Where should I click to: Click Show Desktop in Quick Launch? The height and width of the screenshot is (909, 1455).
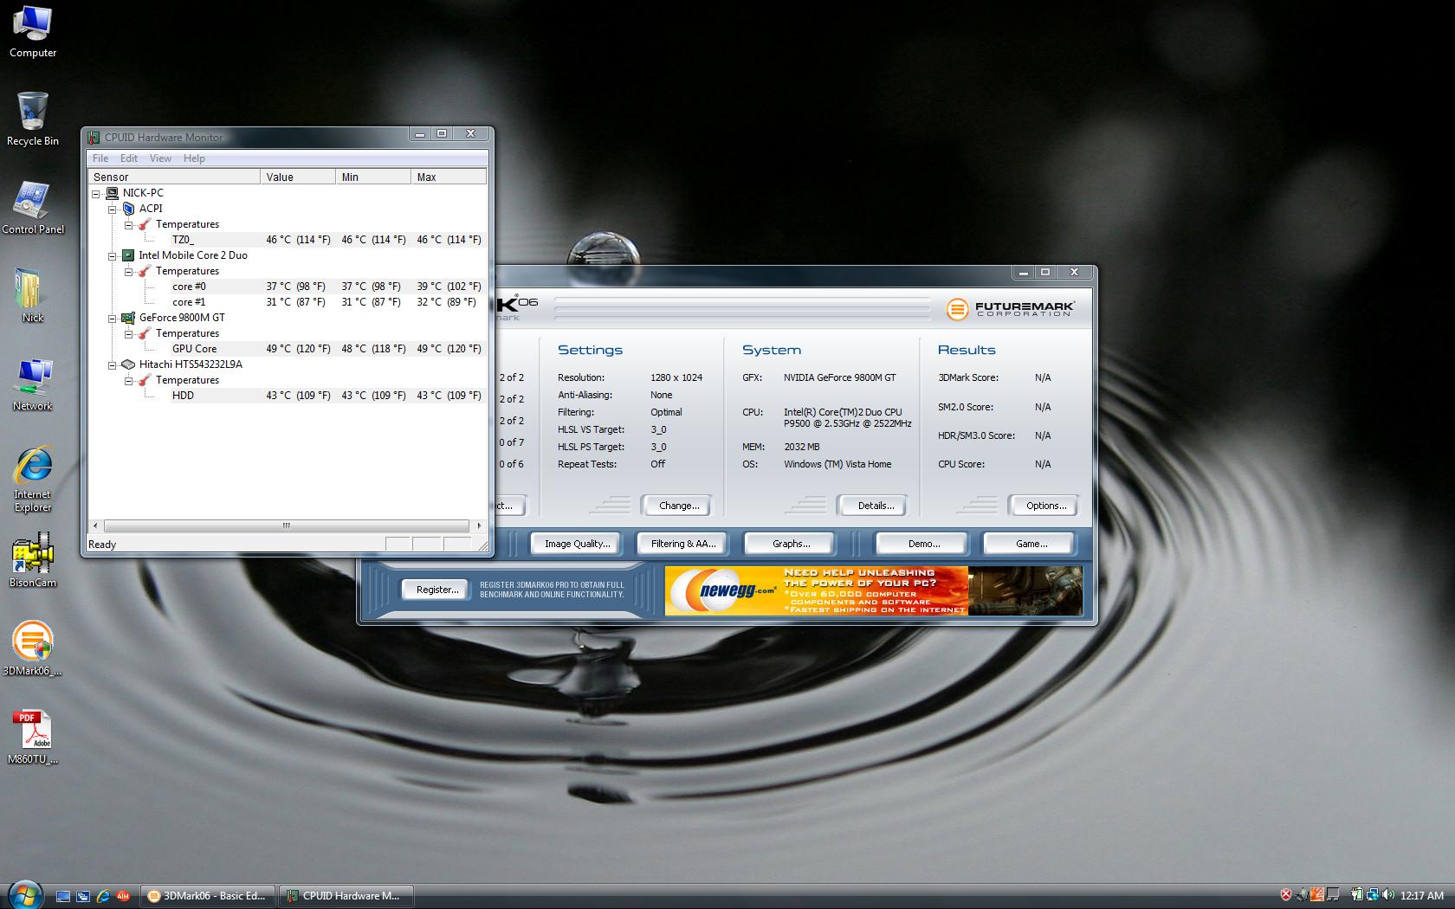[62, 896]
